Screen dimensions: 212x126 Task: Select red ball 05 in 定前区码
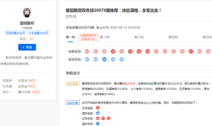coord(96,51)
